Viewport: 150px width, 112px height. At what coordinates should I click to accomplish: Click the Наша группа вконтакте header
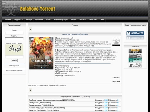pyautogui.click(x=135, y=25)
